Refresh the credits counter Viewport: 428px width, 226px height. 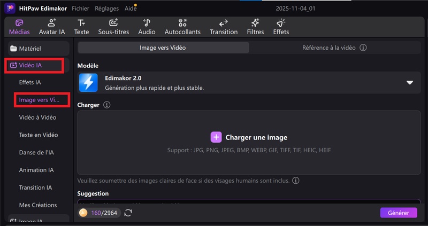point(128,213)
